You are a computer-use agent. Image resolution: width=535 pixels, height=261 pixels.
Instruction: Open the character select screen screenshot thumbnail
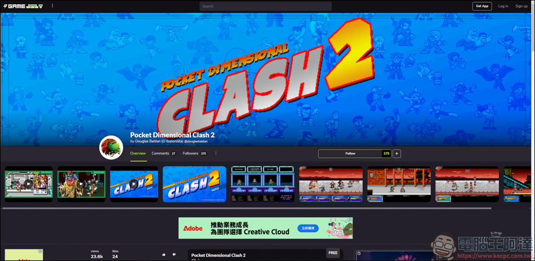click(262, 184)
